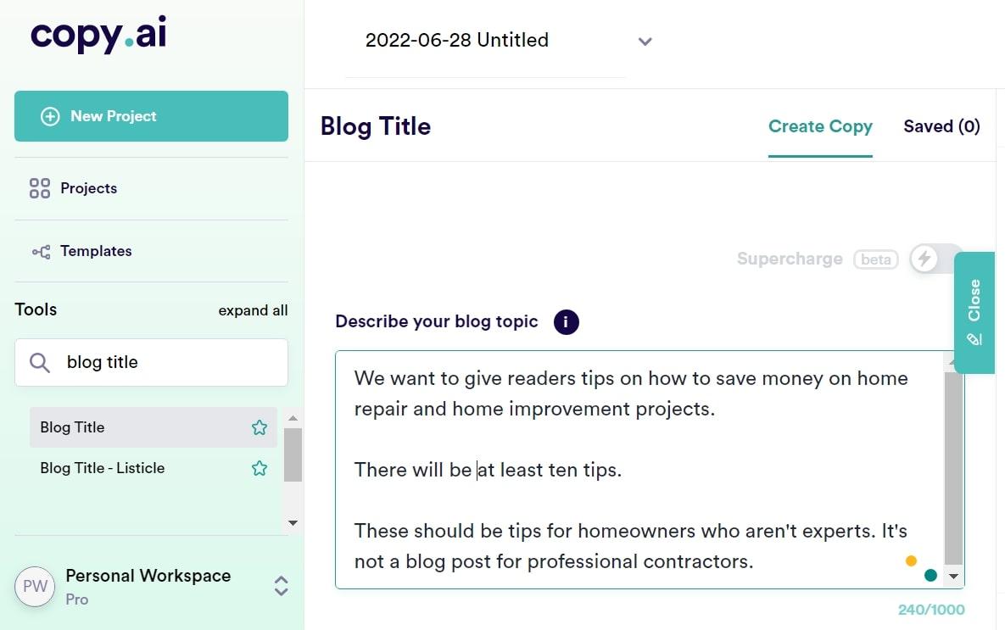
Task: Click the Projects grid icon
Action: [x=40, y=188]
